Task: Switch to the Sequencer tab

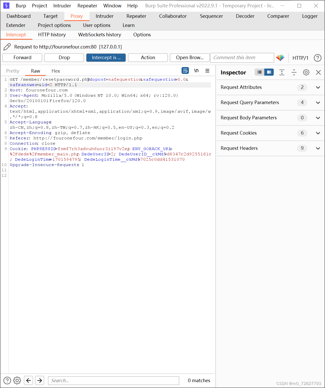Action: (x=212, y=16)
